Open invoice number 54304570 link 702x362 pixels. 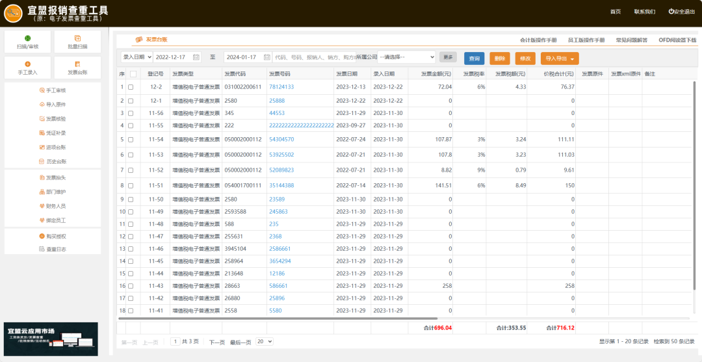pos(281,140)
